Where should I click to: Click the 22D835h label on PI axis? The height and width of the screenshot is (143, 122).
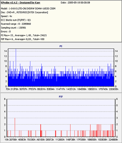pos(113,89)
